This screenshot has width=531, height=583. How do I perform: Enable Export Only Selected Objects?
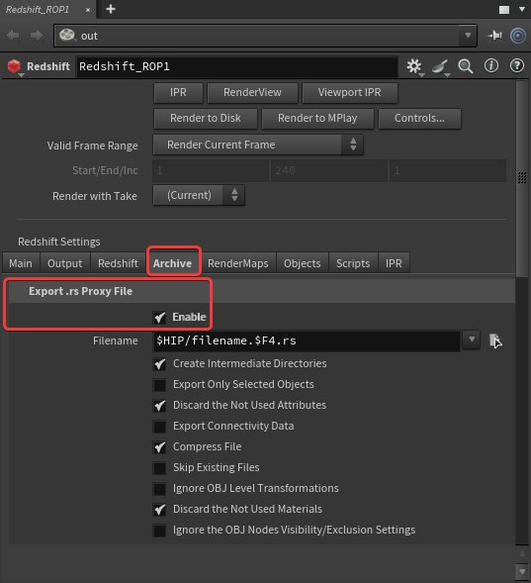(x=160, y=385)
